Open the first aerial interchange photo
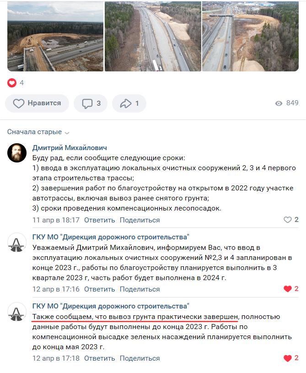 tap(55, 37)
